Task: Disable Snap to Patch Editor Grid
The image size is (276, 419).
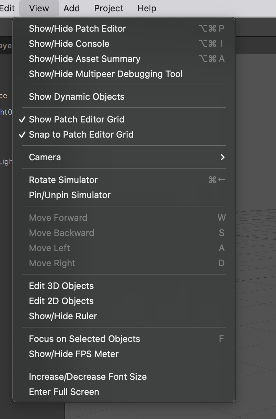Action: [x=81, y=135]
